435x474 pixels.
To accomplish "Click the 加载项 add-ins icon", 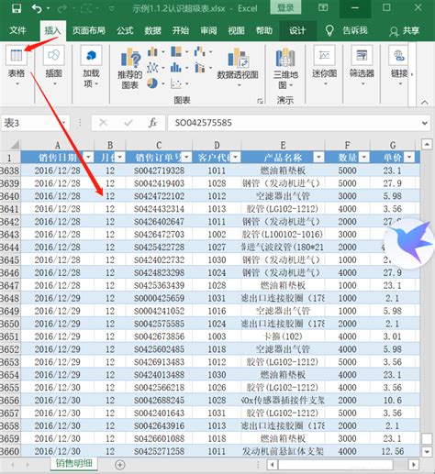I will pyautogui.click(x=91, y=56).
